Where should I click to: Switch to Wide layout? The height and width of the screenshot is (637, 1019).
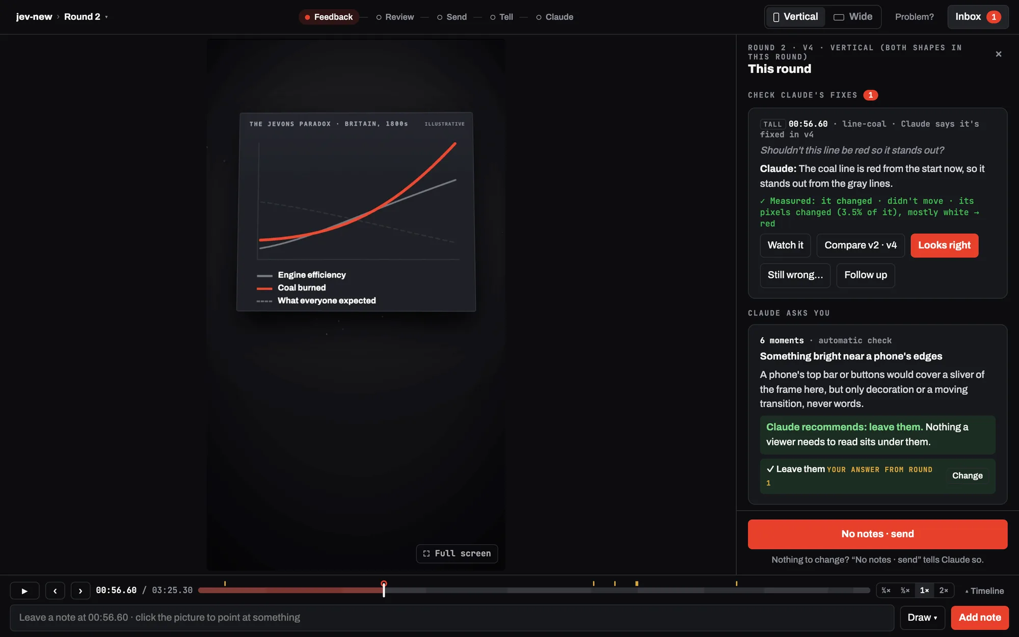(x=853, y=17)
